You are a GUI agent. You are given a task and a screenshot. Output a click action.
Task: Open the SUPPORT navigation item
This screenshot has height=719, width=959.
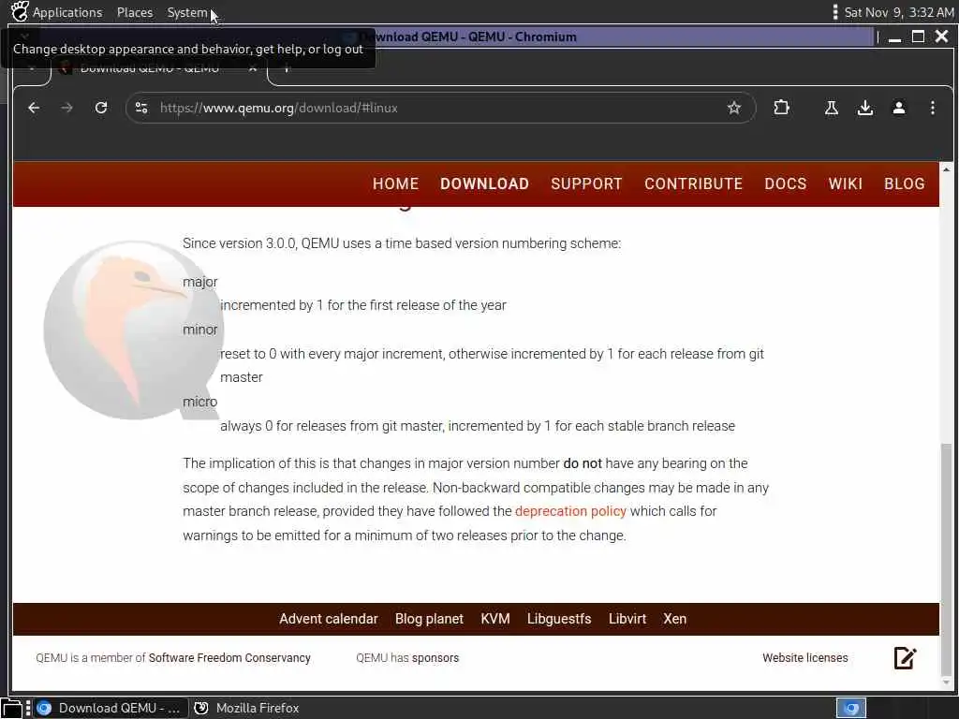click(x=586, y=184)
